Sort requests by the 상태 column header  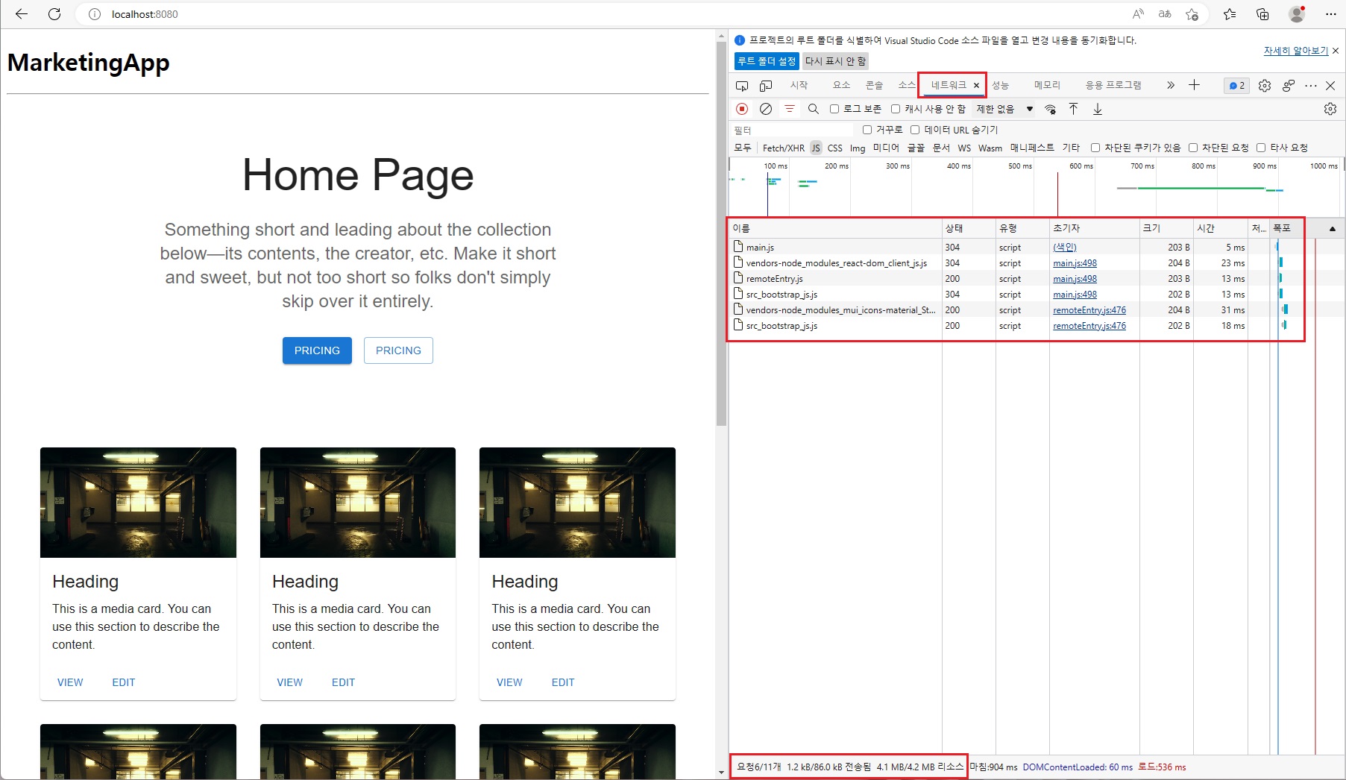coord(969,228)
